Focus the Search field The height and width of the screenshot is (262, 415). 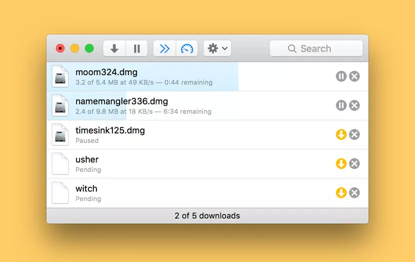(x=316, y=48)
